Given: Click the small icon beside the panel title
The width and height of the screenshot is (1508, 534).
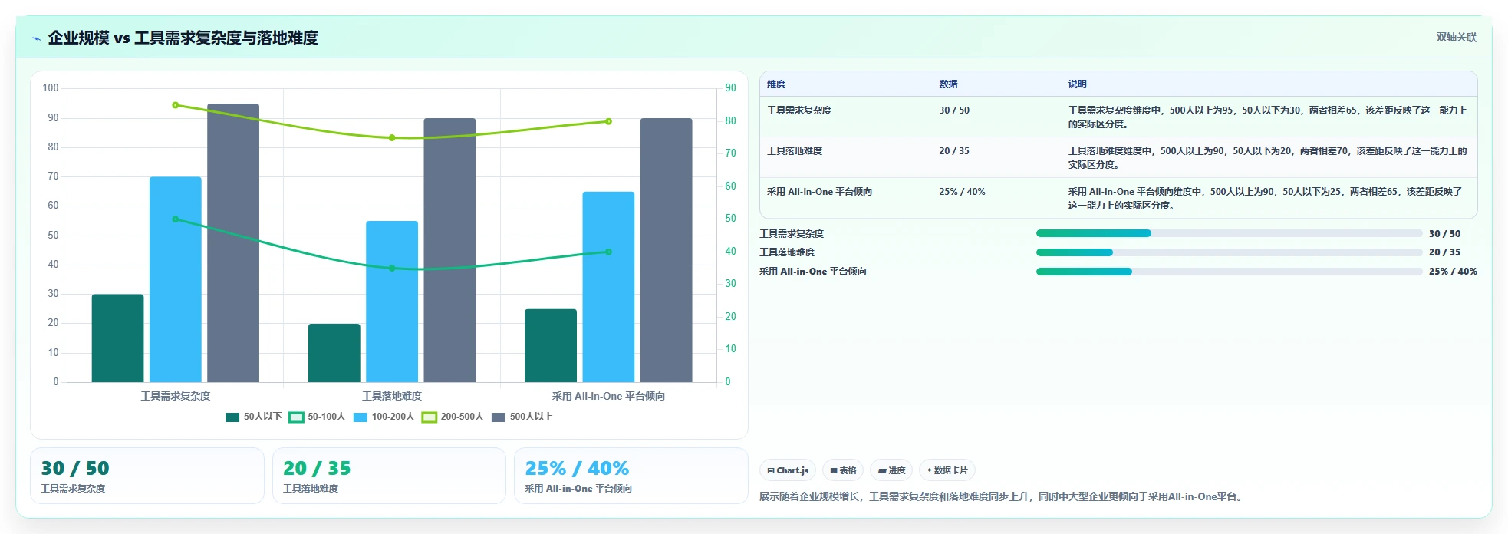Looking at the screenshot, I should coord(36,38).
